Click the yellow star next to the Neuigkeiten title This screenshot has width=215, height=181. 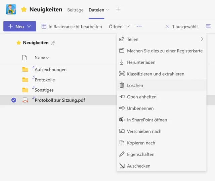24,9
